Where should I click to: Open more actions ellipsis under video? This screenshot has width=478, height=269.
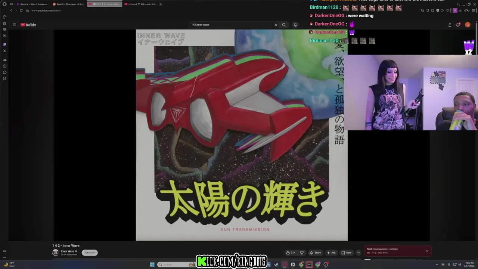tap(358, 253)
